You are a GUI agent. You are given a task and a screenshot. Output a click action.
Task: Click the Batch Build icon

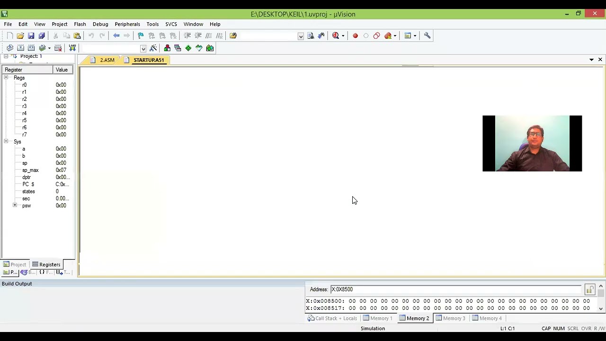click(x=42, y=48)
